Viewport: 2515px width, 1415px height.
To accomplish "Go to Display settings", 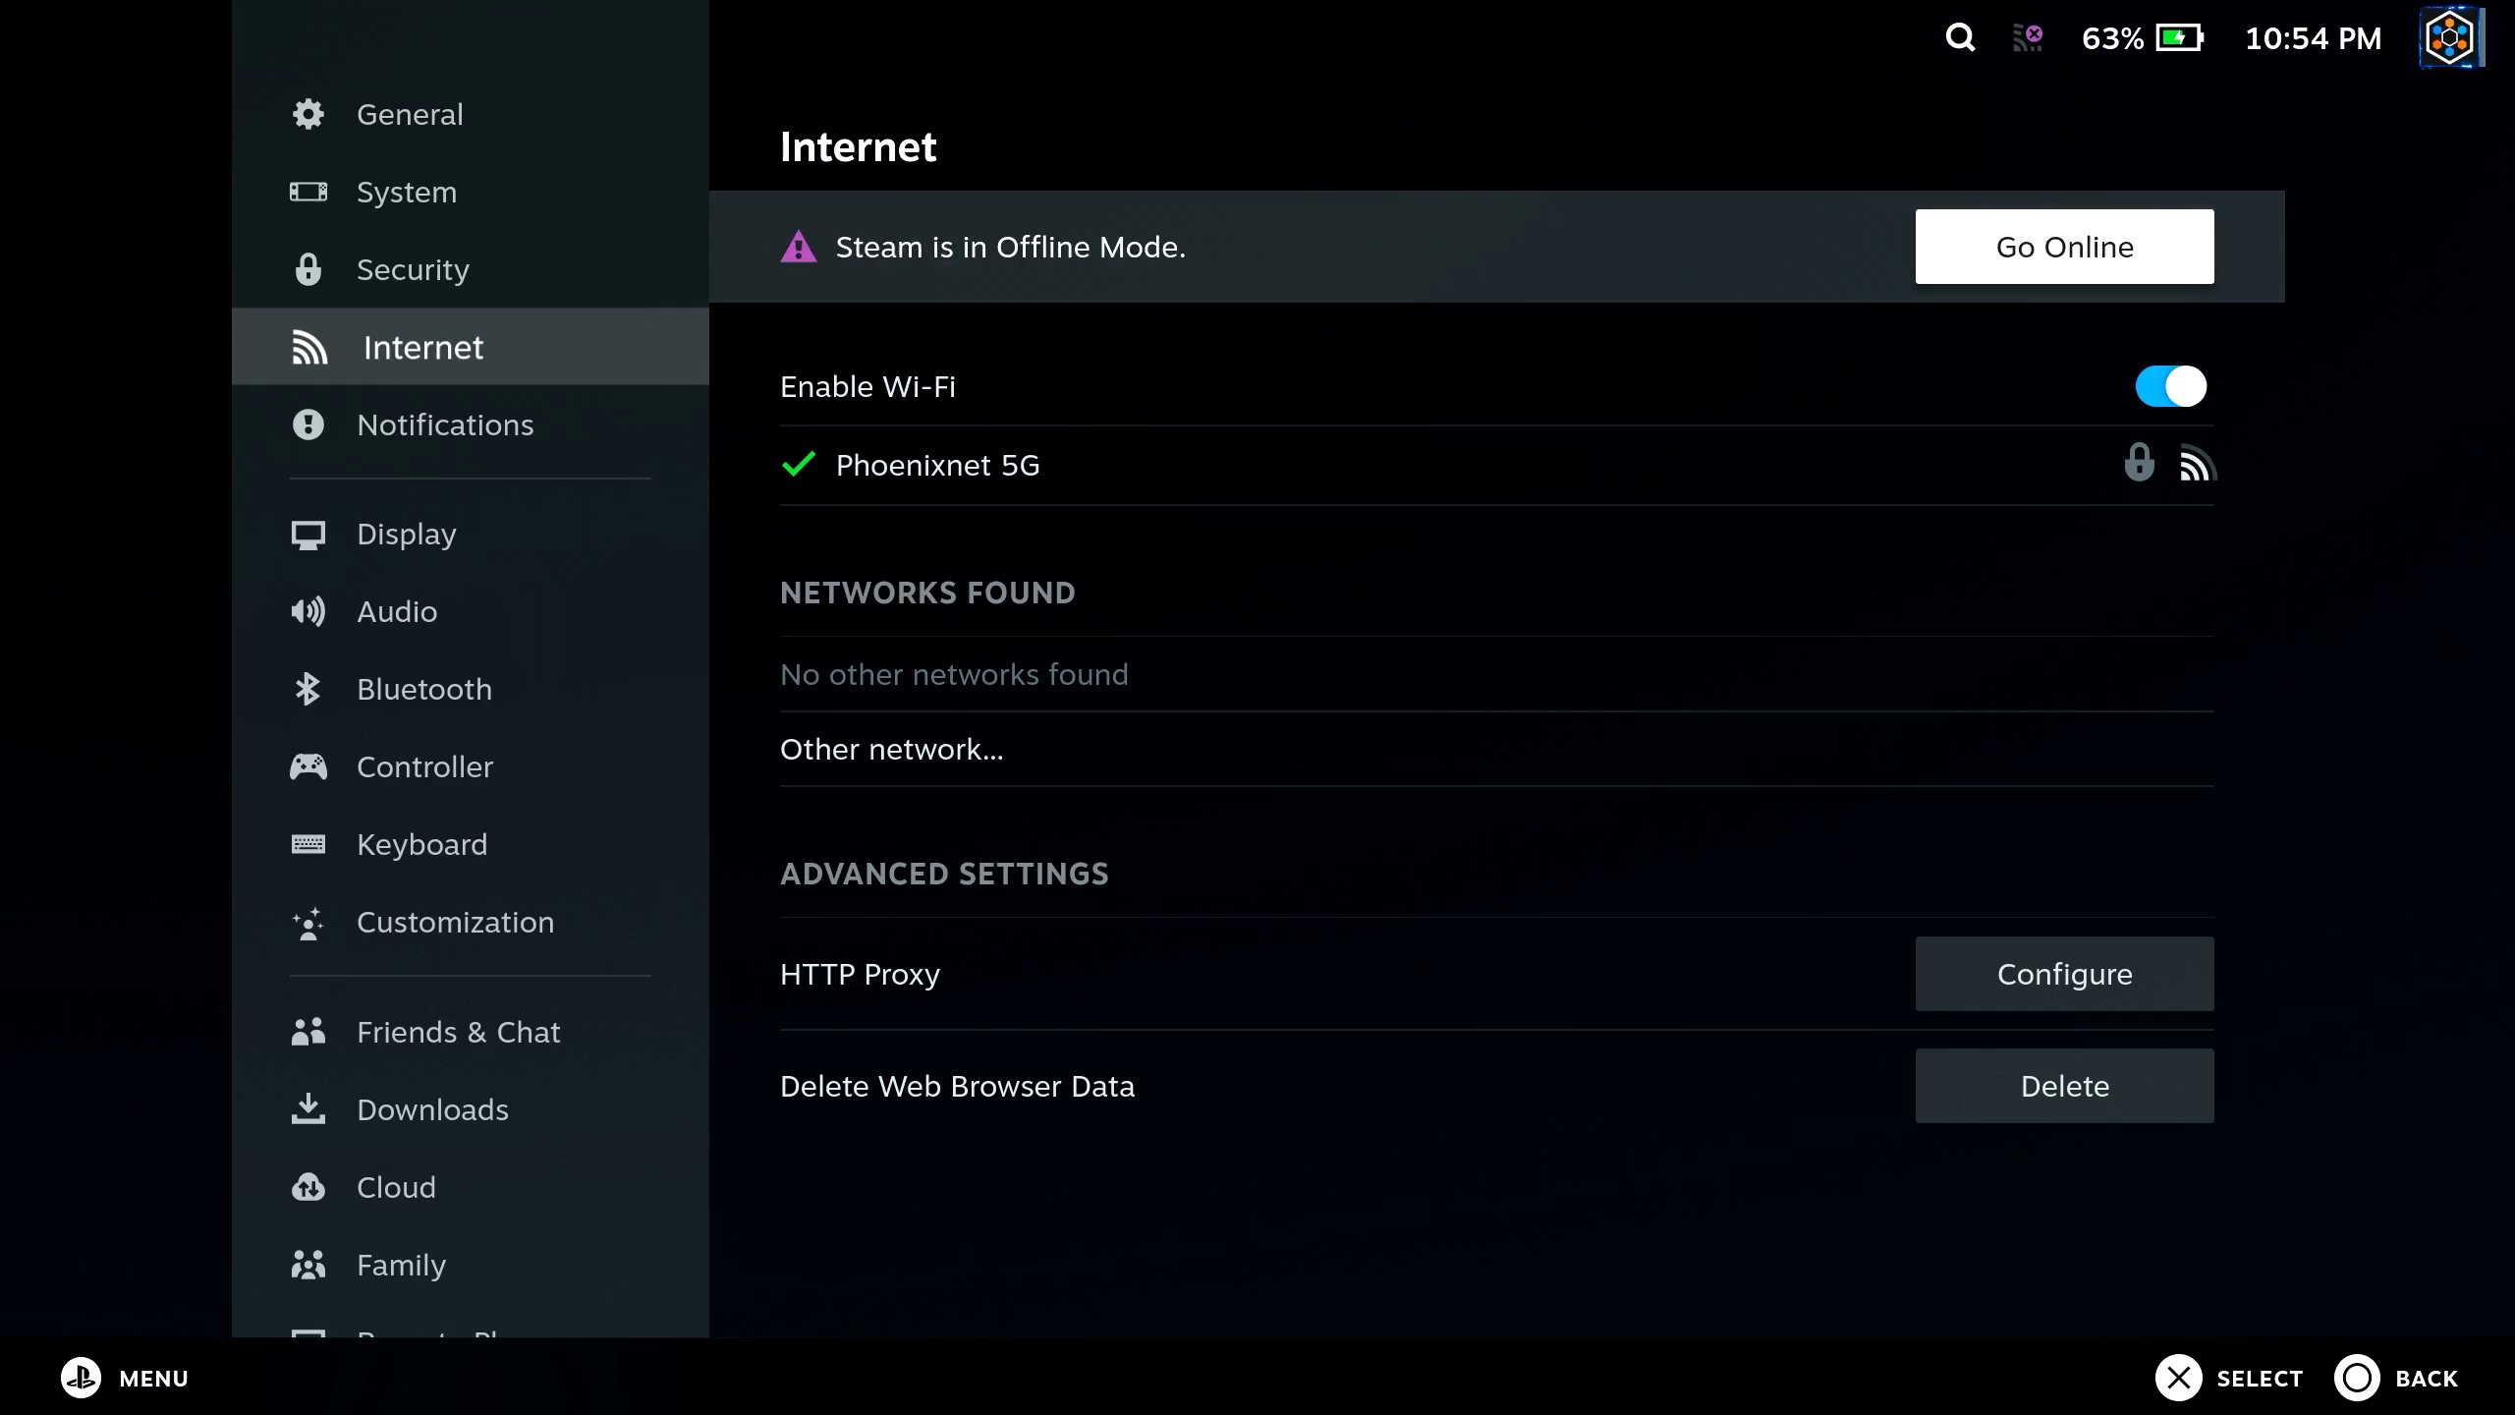I will 407,535.
